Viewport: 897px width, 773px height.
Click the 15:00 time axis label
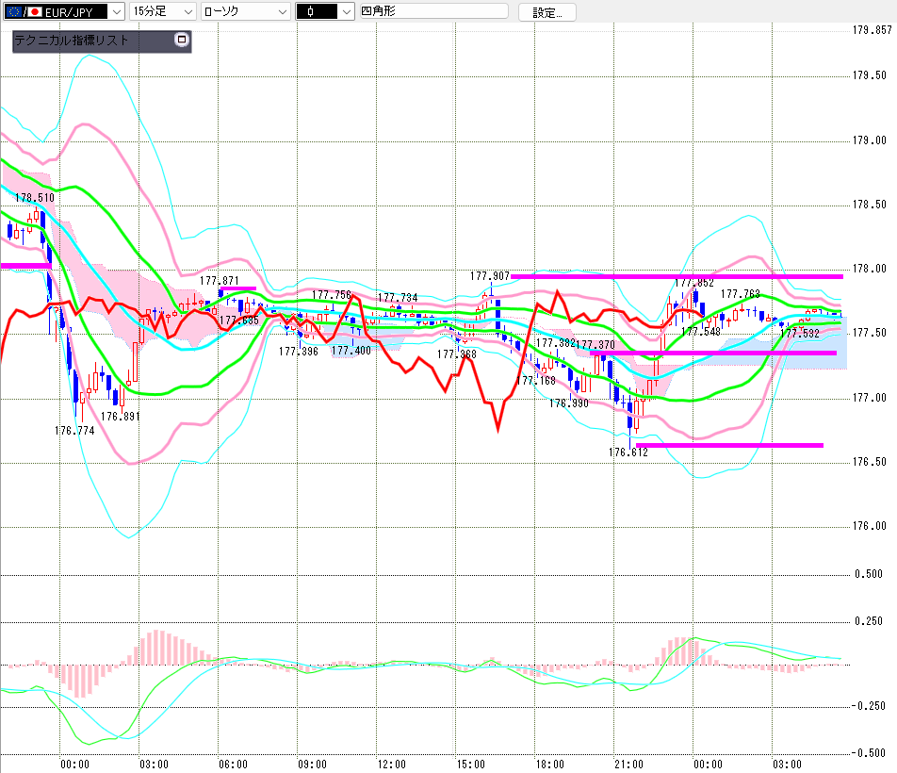coord(470,765)
